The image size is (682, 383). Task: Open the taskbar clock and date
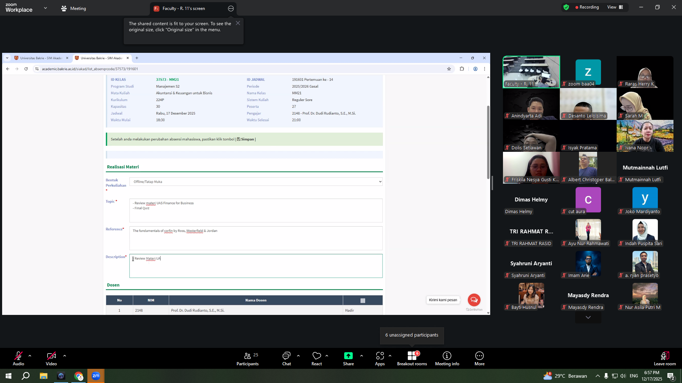(652, 376)
